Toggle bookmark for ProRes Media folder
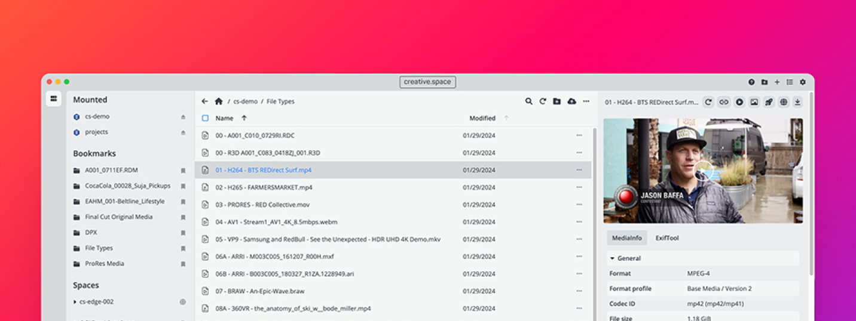 point(183,264)
